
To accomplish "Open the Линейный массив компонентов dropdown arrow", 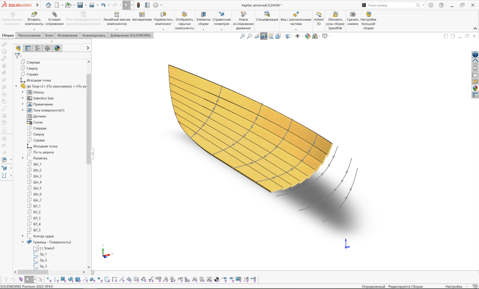I will tap(116, 30).
